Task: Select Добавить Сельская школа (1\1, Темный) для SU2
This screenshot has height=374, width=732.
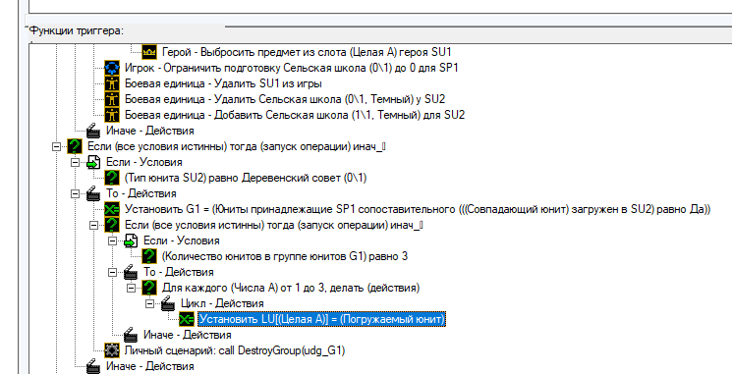Action: click(294, 115)
